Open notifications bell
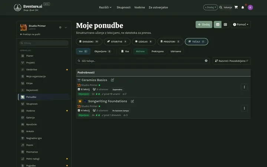The height and width of the screenshot is (167, 267). 243,7
